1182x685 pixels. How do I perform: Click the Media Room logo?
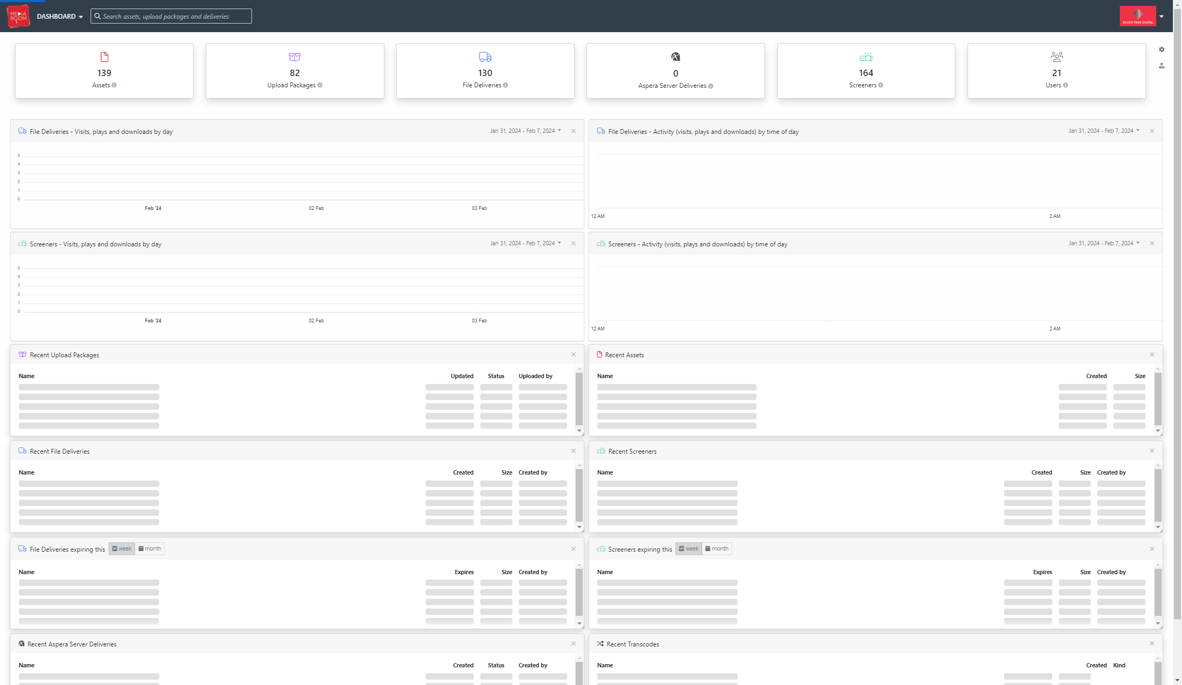coord(18,16)
